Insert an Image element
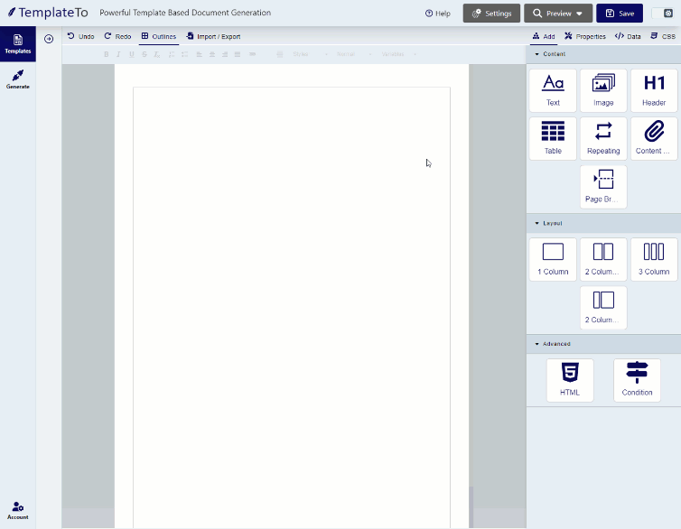Viewport: 681px width, 529px height. point(603,90)
